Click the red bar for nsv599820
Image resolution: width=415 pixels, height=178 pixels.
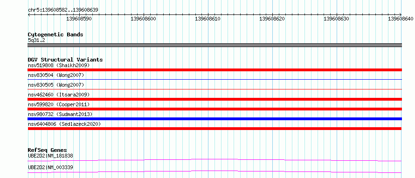click(x=214, y=109)
